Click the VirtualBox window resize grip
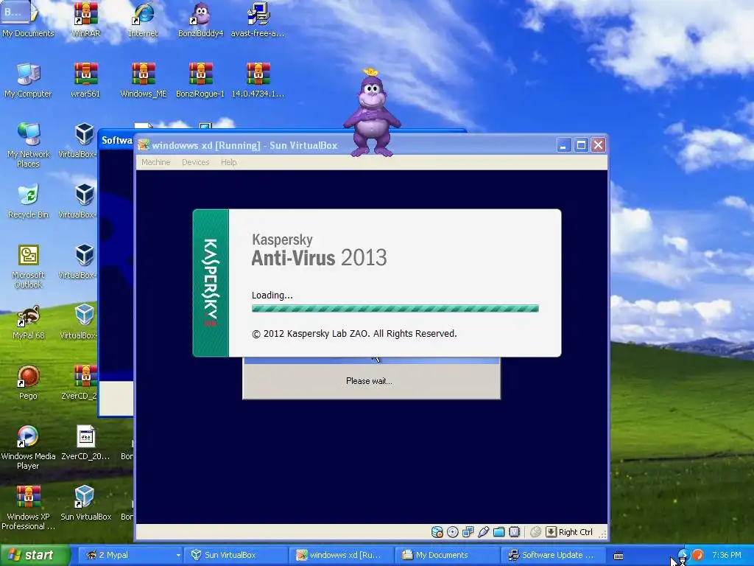Viewport: 754px width, 566px height. pos(602,534)
